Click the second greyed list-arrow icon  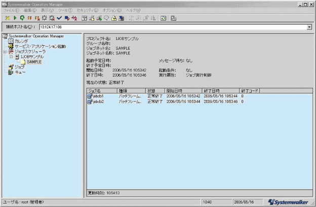139,18
